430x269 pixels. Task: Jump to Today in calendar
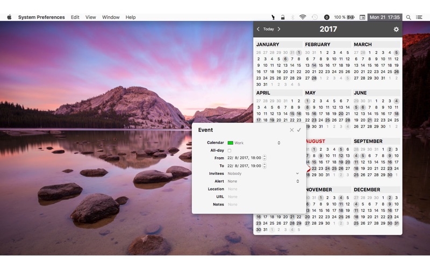tap(268, 29)
